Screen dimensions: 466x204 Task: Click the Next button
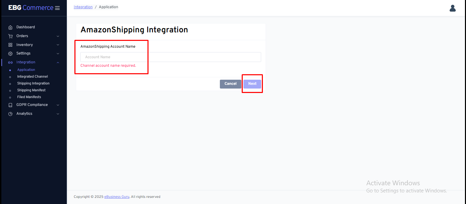tap(252, 84)
